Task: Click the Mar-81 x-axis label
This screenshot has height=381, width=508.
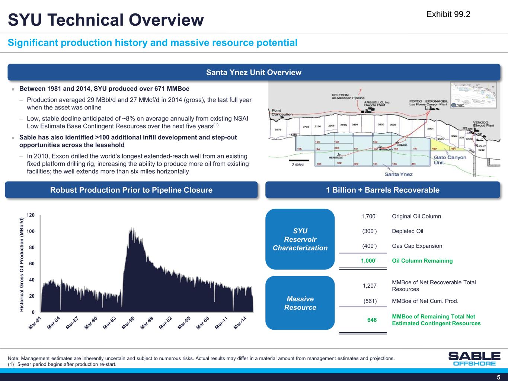Action: point(35,322)
